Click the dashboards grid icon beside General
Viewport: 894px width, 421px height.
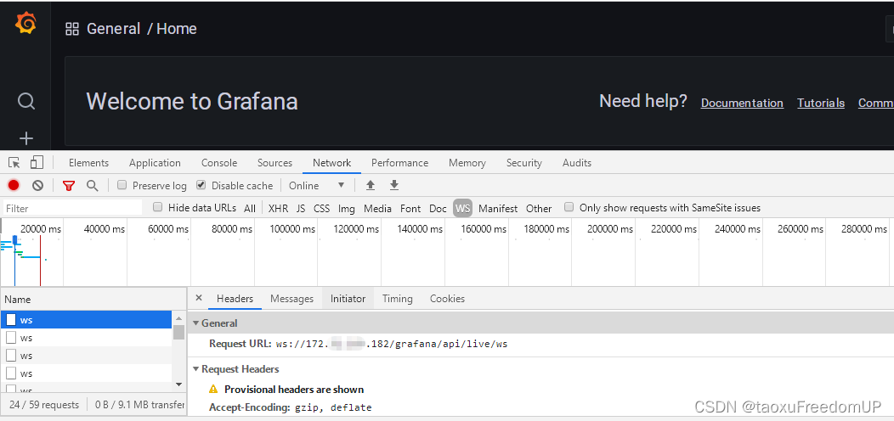pos(72,29)
